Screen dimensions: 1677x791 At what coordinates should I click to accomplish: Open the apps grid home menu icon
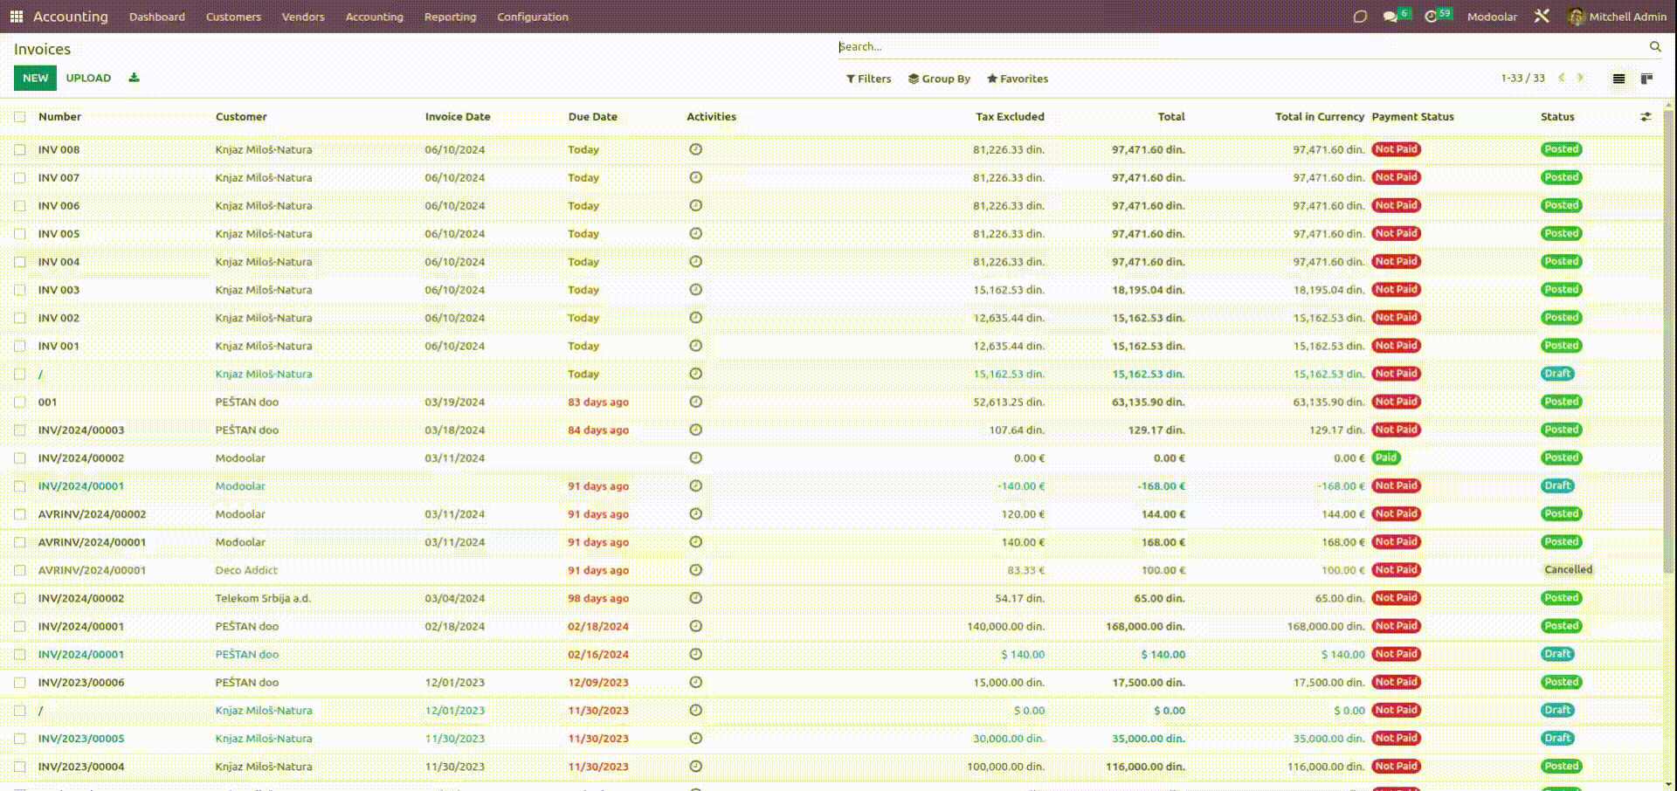(16, 17)
